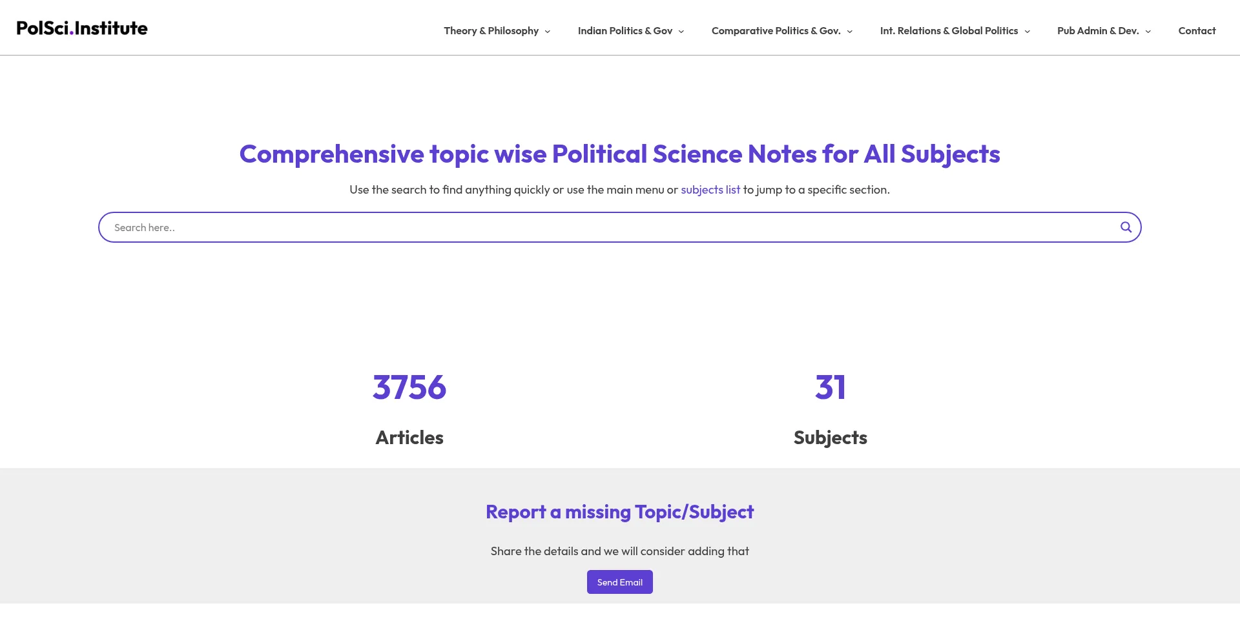Expand the Comparative Politics & Gov. chevron
The height and width of the screenshot is (641, 1240).
click(850, 32)
